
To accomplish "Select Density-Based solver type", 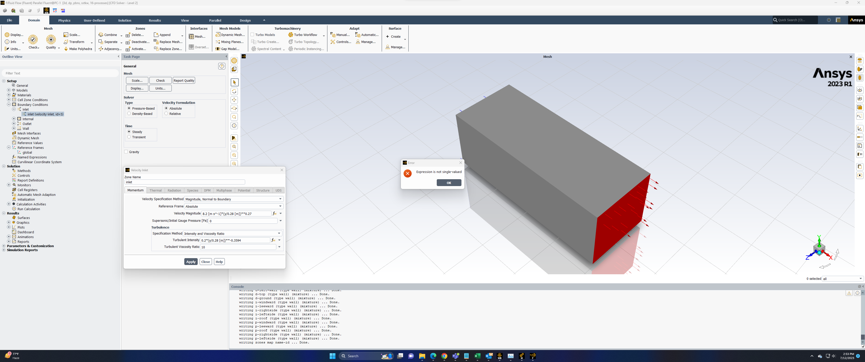I will click(x=129, y=114).
